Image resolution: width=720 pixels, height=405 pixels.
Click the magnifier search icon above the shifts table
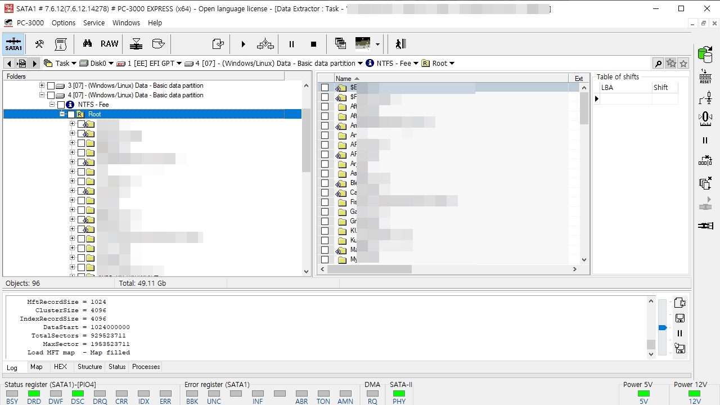coord(658,64)
